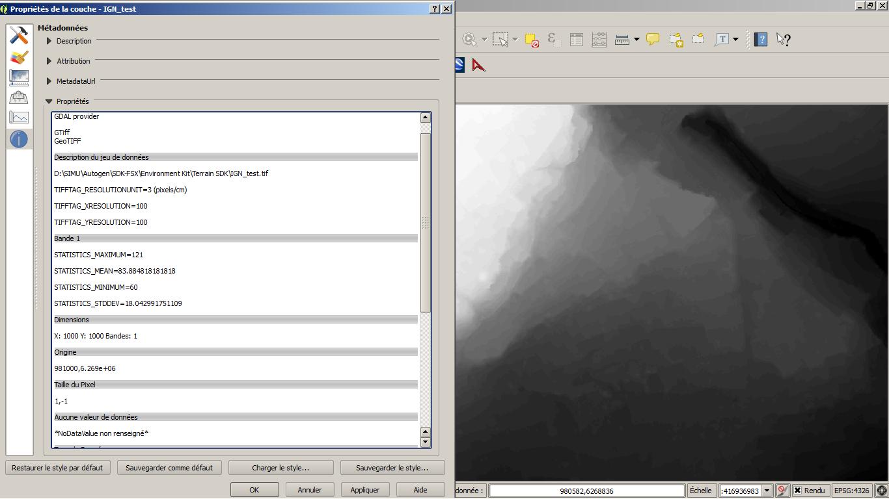This screenshot has height=499, width=889.
Task: Open the attribute table icon
Action: [576, 40]
